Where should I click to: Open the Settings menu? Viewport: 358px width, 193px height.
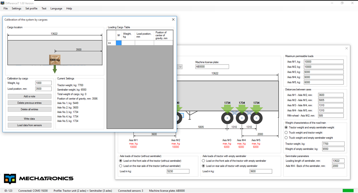(x=16, y=9)
